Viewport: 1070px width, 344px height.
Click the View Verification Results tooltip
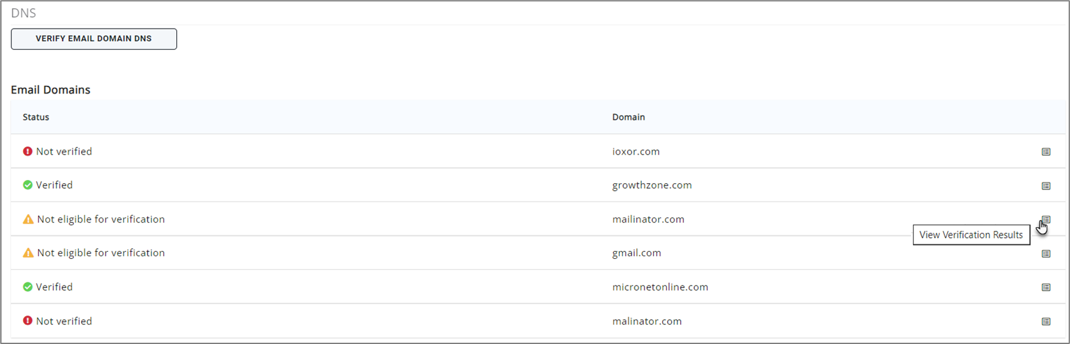click(x=971, y=235)
